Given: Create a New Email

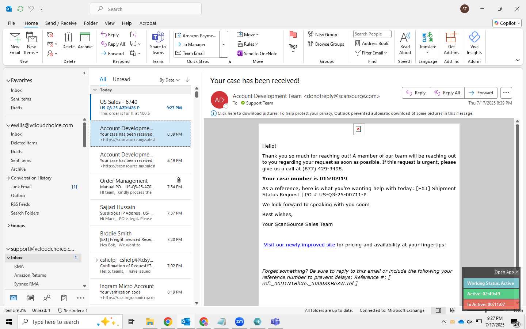Looking at the screenshot, I should pos(15,43).
